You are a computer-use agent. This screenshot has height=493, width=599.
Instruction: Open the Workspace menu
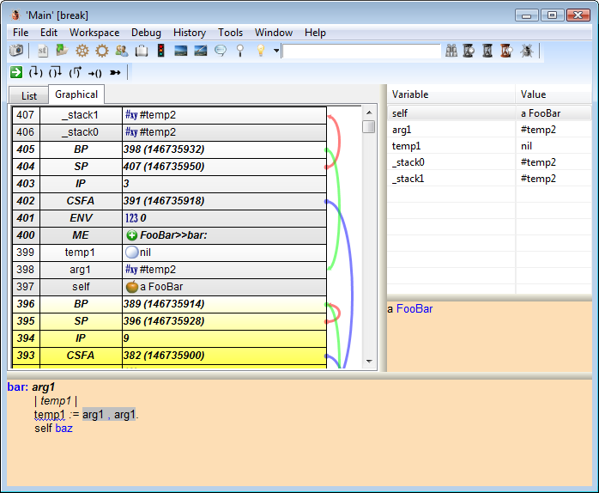(94, 33)
